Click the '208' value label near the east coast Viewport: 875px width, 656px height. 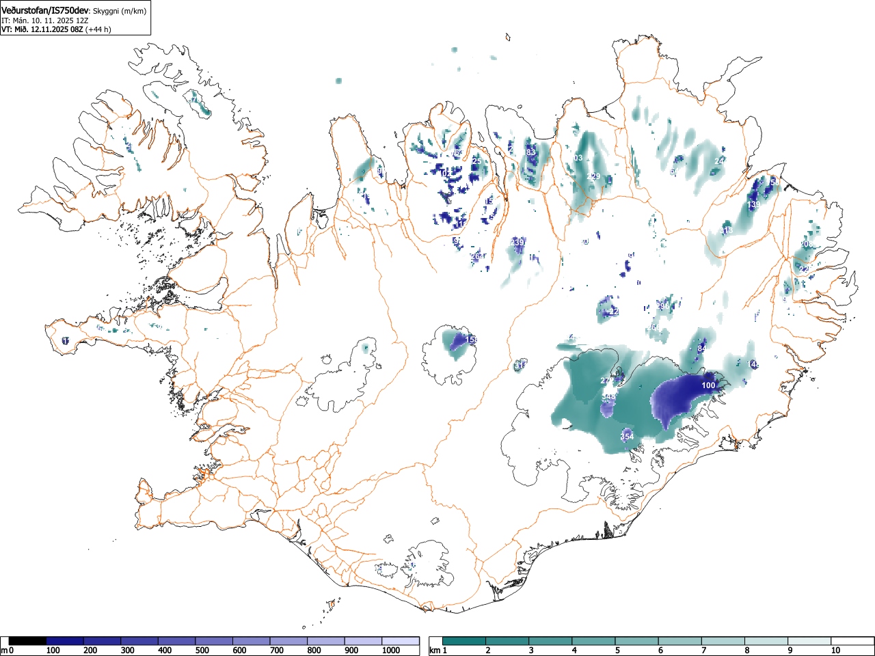pos(807,245)
